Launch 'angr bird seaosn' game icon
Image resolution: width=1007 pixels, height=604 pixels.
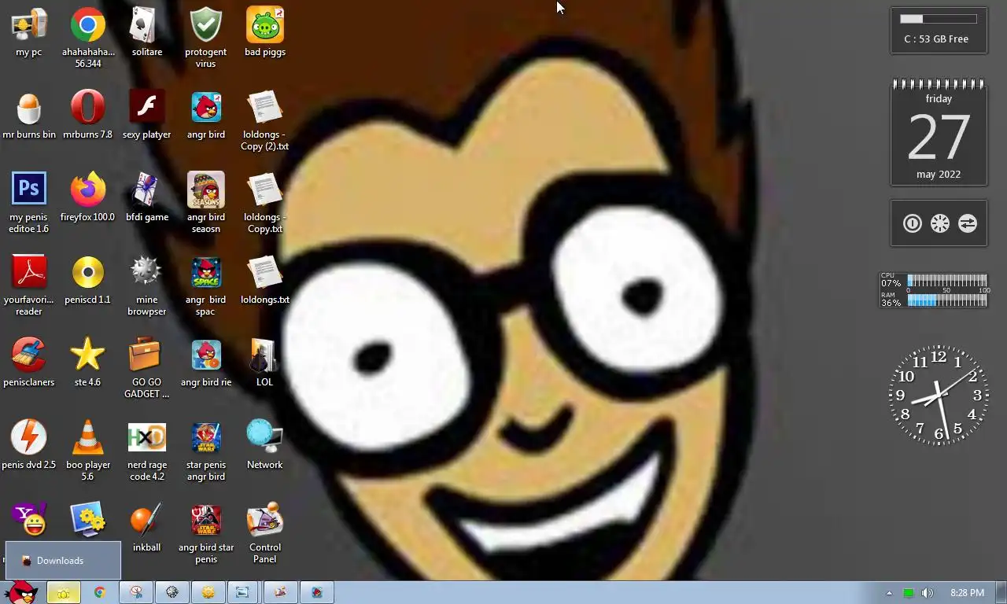206,203
